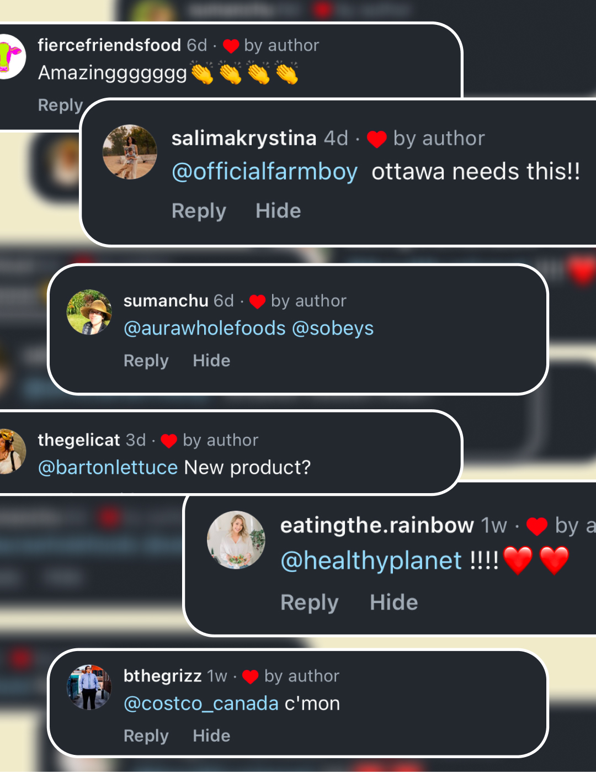Open the @costco_canada mention

pos(201,704)
